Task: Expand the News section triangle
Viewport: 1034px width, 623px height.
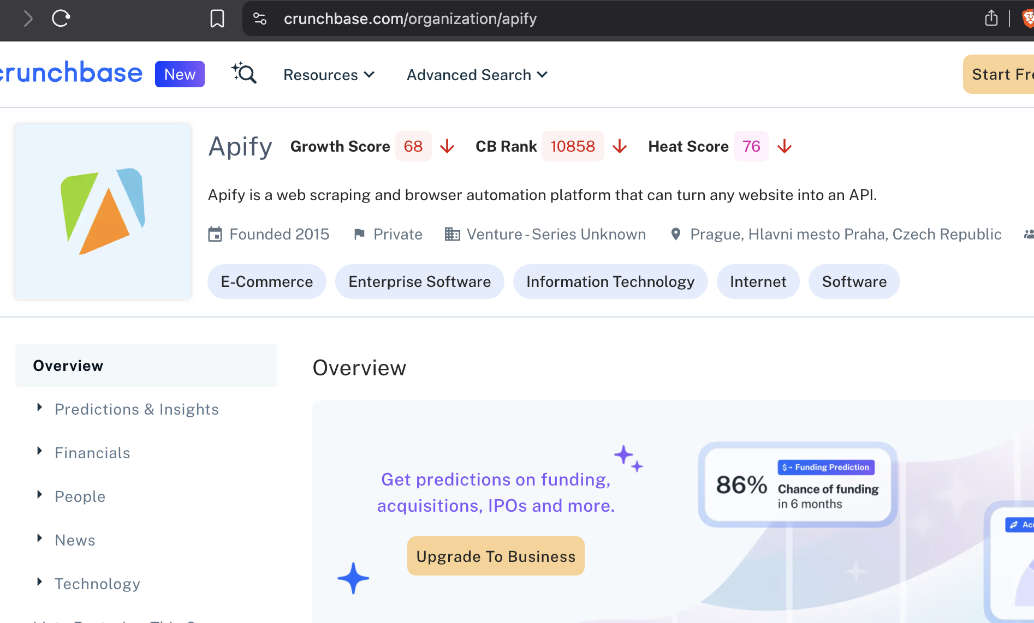Action: pyautogui.click(x=39, y=538)
